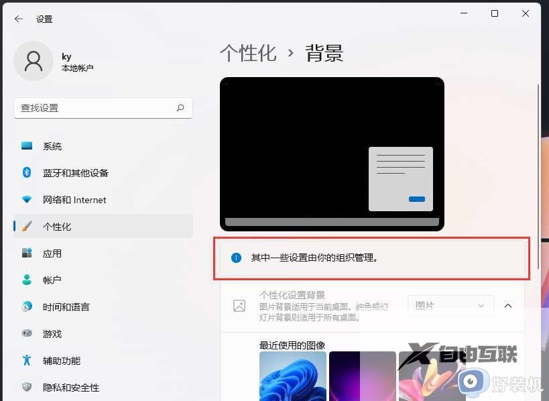The width and height of the screenshot is (549, 401).
Task: Click the 帐户 account icon
Action: (27, 280)
